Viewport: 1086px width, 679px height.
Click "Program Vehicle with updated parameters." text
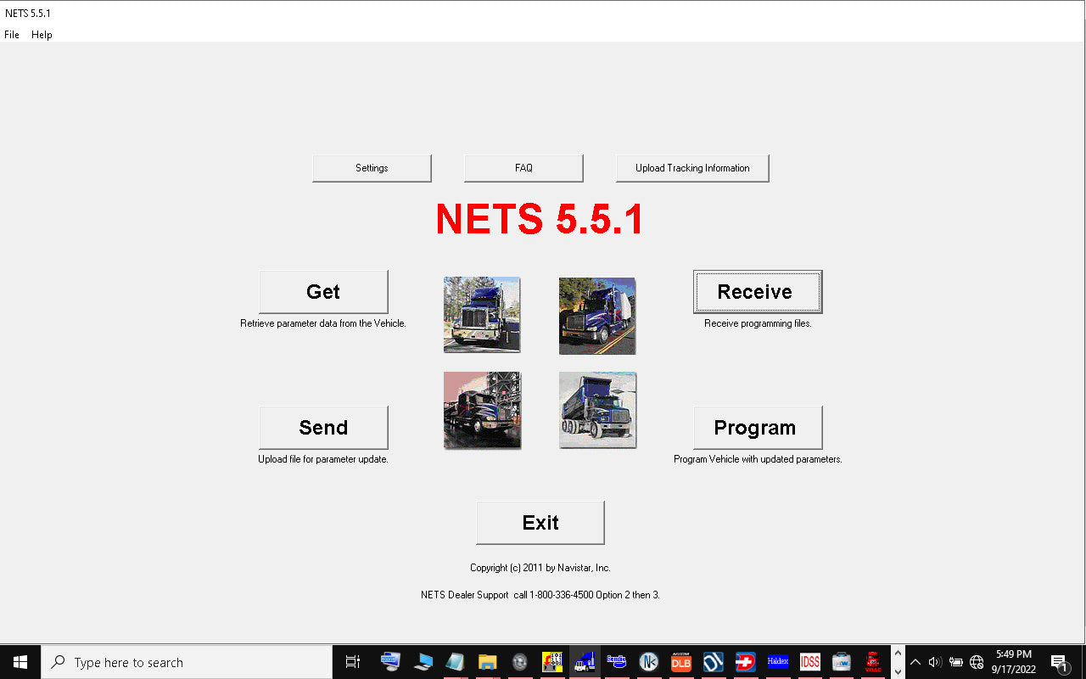point(758,459)
